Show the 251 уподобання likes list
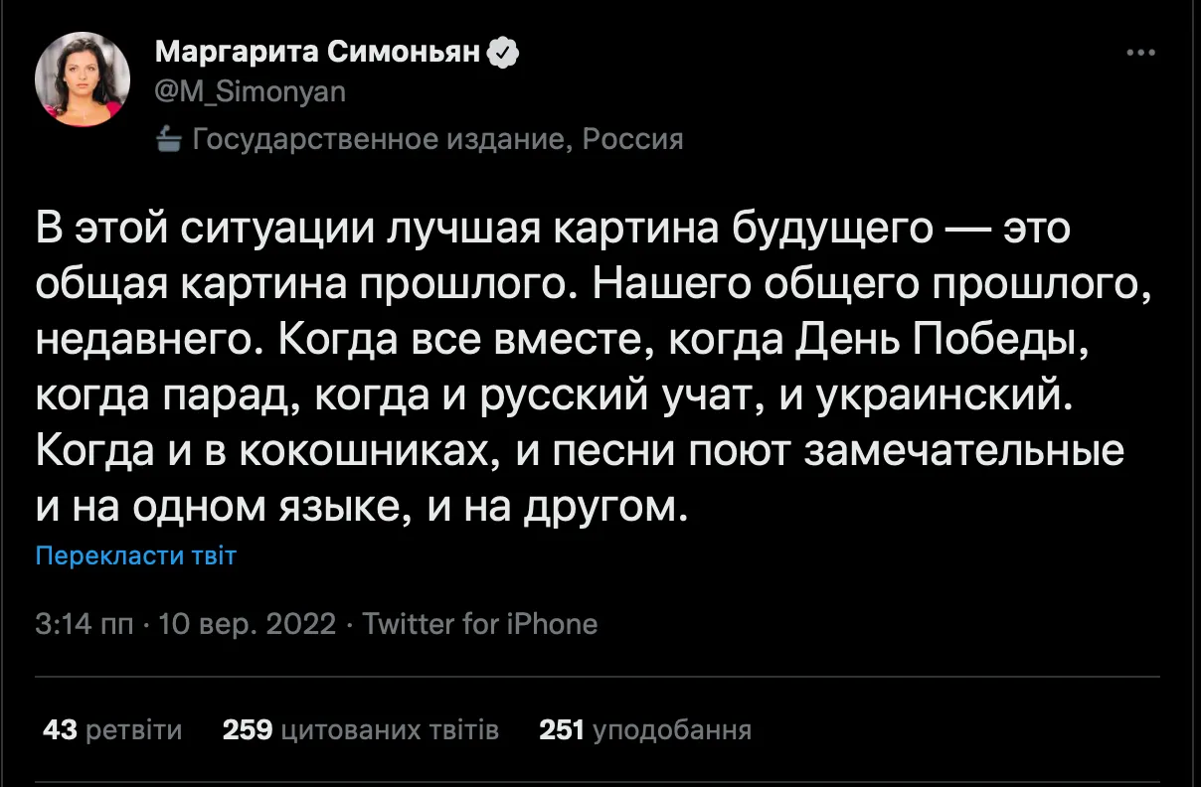Image resolution: width=1201 pixels, height=787 pixels. click(x=644, y=731)
